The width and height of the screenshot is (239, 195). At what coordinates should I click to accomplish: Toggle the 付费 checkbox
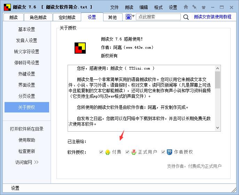[101, 152]
